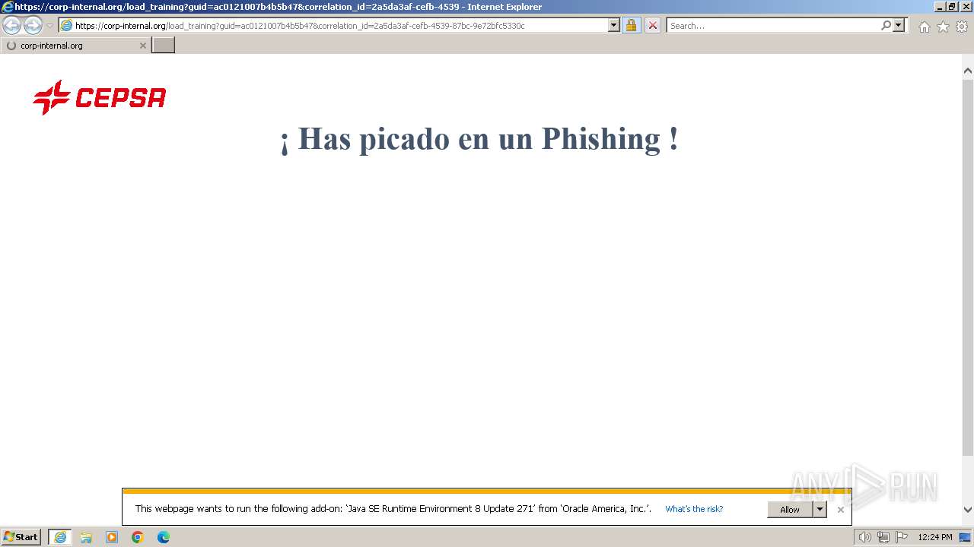This screenshot has height=547, width=974.
Task: Launch Google Chrome from the taskbar
Action: tap(138, 537)
